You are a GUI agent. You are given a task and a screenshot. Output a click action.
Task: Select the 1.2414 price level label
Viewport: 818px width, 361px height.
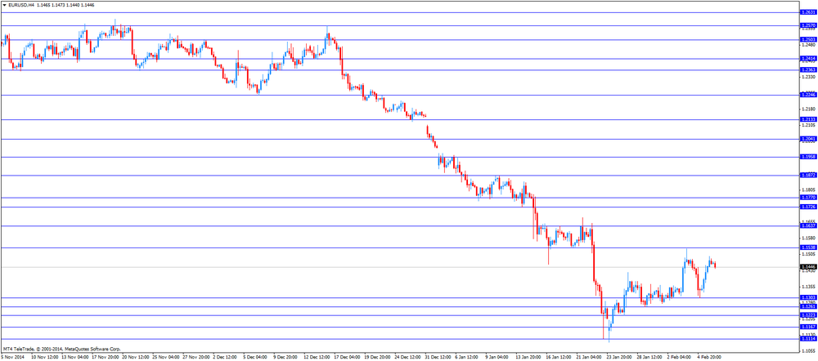[807, 59]
